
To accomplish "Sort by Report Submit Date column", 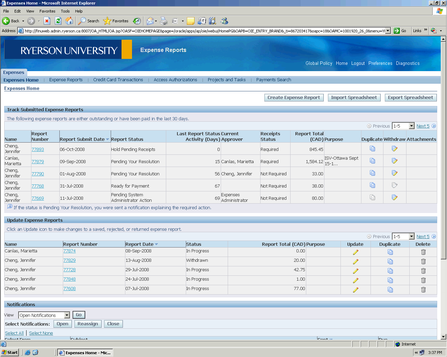I will pyautogui.click(x=82, y=139).
